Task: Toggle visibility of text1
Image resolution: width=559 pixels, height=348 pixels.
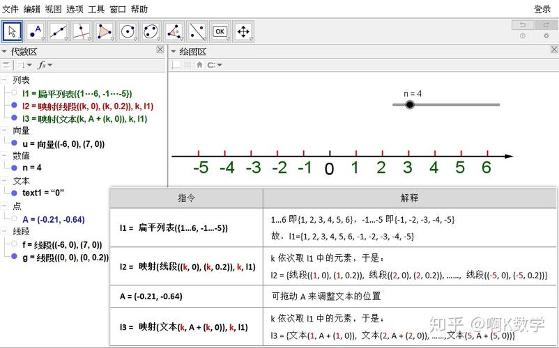Action: pyautogui.click(x=14, y=193)
